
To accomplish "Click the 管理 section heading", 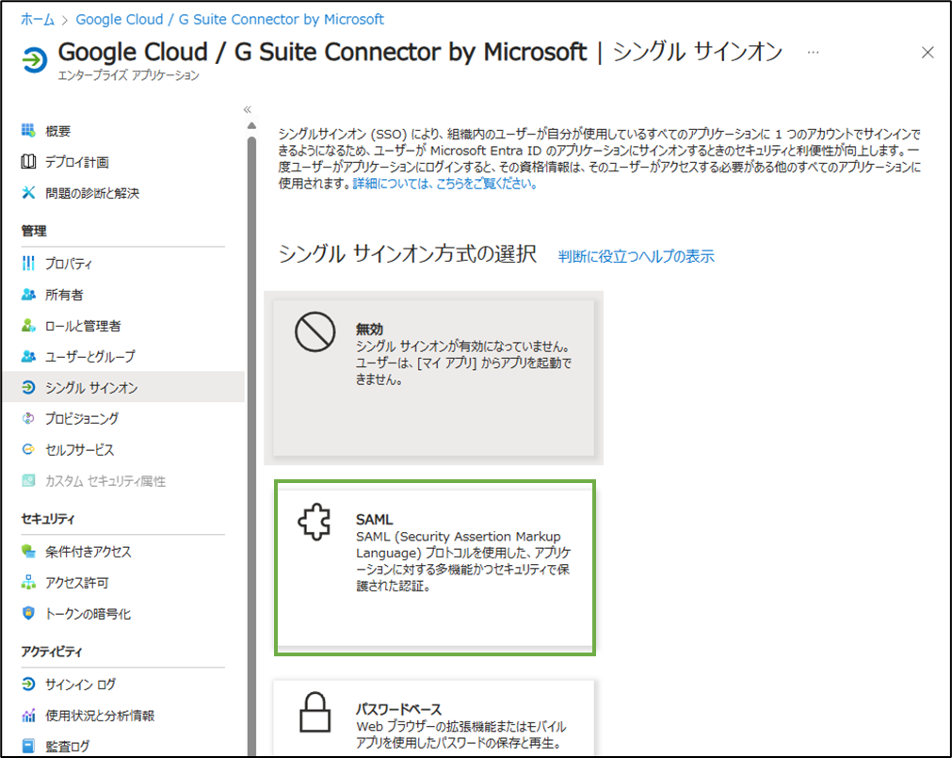I will [x=34, y=231].
